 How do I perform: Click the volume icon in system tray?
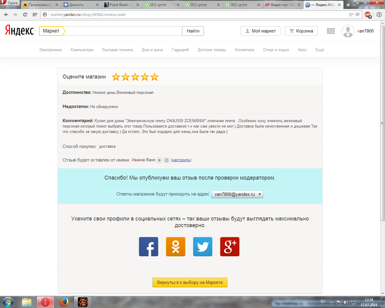pos(346,302)
